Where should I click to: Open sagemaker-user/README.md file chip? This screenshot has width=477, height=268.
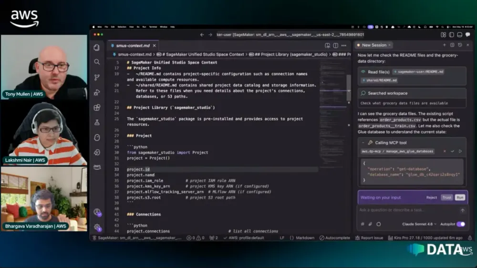419,72
